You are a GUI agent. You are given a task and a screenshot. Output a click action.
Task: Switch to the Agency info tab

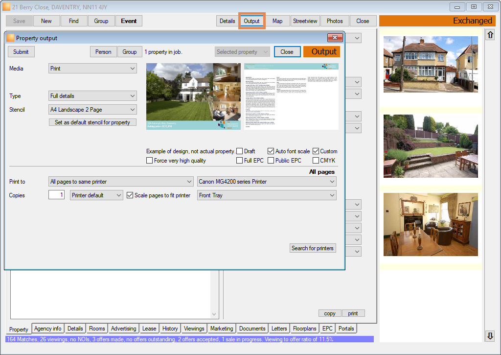pos(48,329)
